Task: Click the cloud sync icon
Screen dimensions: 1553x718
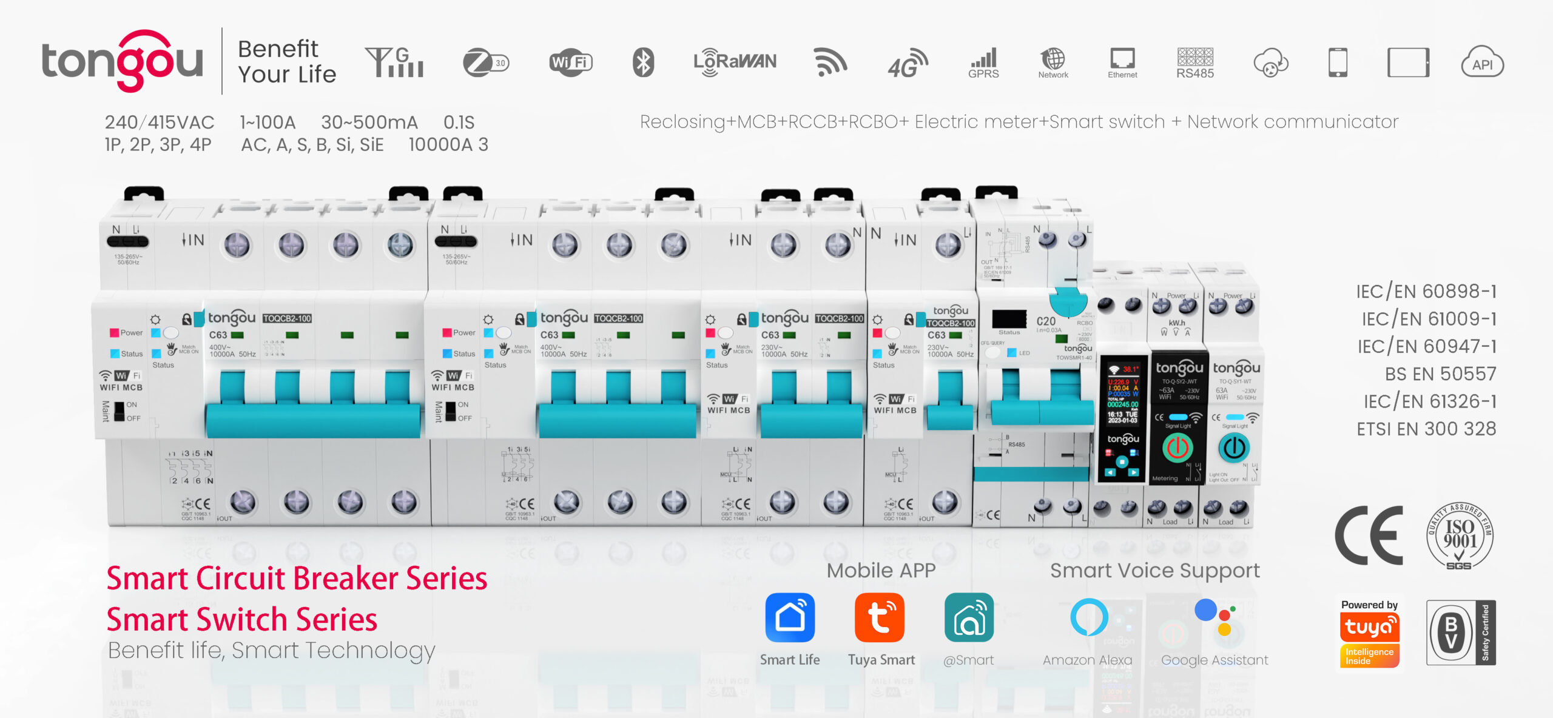Action: [1271, 62]
